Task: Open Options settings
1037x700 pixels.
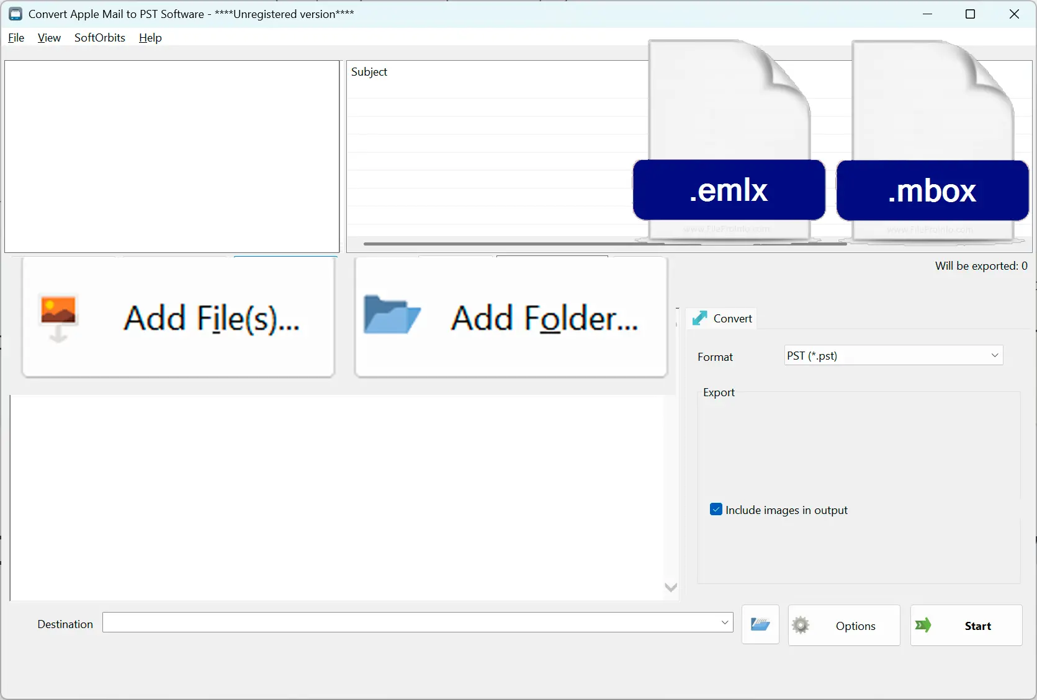Action: (844, 626)
